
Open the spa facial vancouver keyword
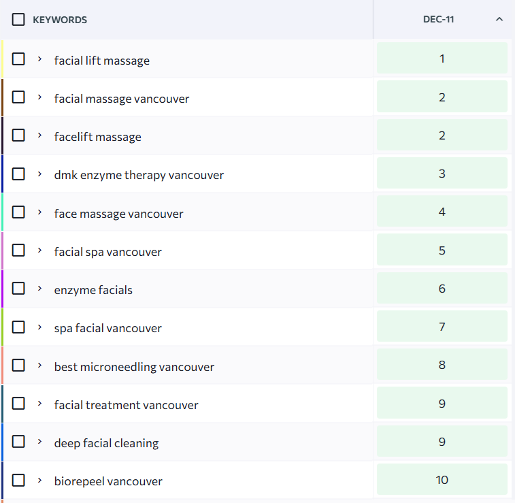coord(107,328)
